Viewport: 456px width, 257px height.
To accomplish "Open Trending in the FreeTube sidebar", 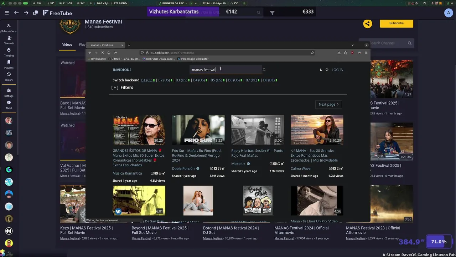I will 9,52.
